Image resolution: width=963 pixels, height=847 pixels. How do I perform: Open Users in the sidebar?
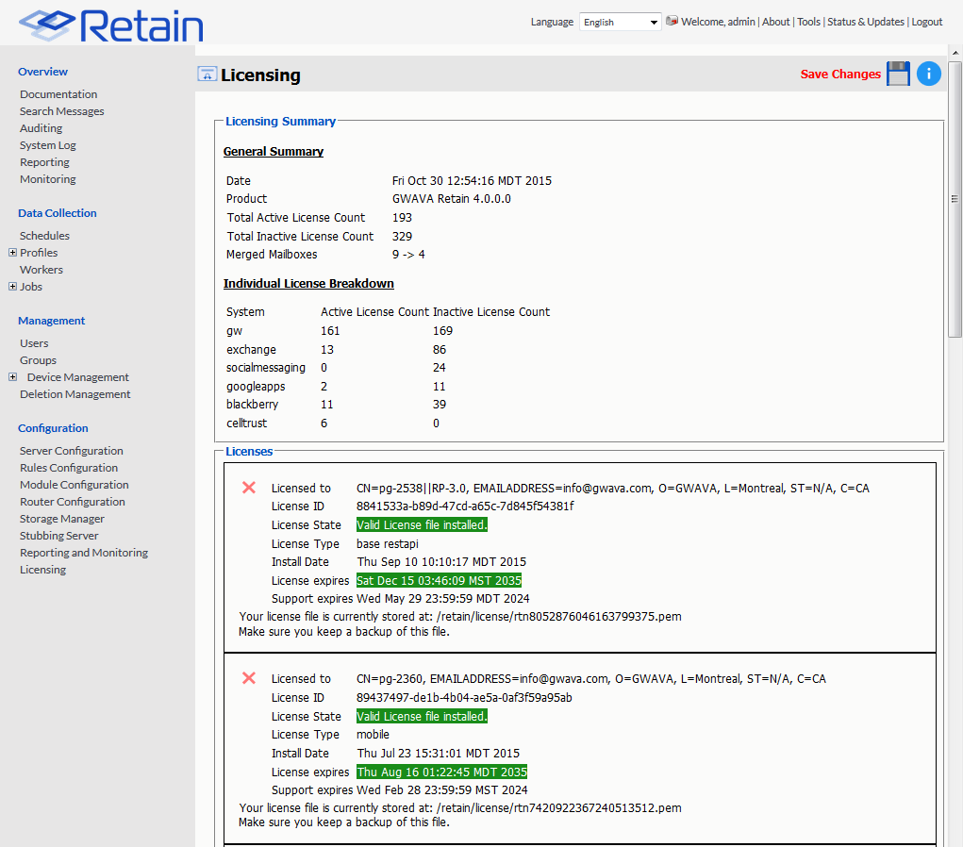[x=34, y=343]
